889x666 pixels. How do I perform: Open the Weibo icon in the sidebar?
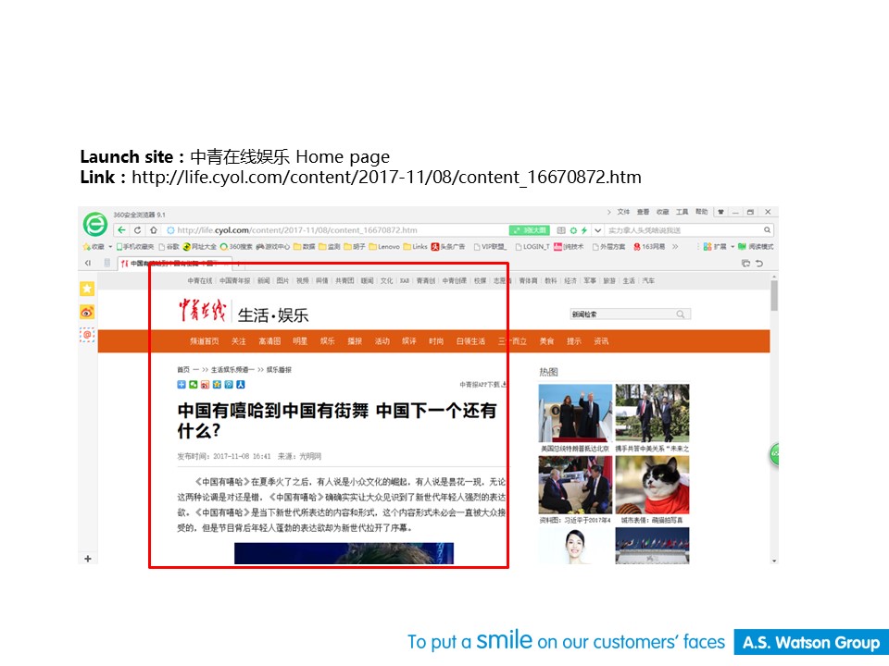pos(87,312)
